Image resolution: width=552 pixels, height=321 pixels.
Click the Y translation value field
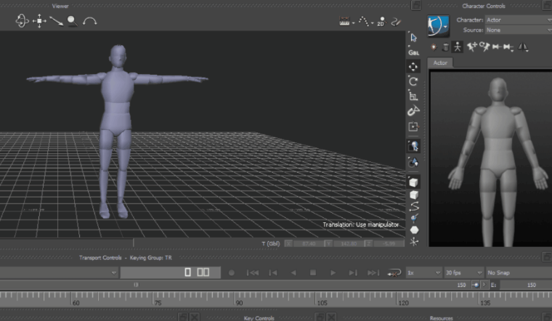(x=349, y=243)
